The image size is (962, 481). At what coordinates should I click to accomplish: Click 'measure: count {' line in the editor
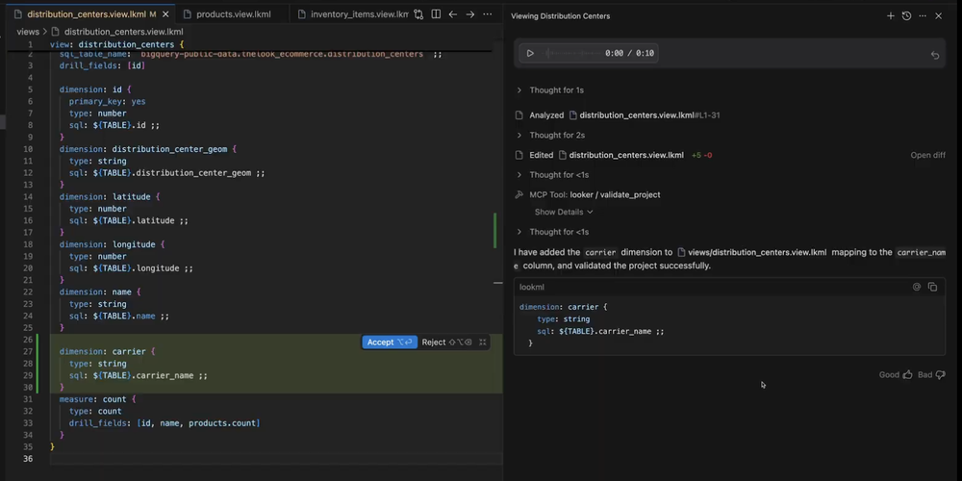(97, 399)
